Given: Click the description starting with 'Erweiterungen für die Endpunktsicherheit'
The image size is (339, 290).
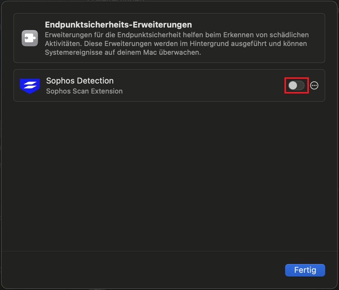Looking at the screenshot, I should (x=177, y=43).
